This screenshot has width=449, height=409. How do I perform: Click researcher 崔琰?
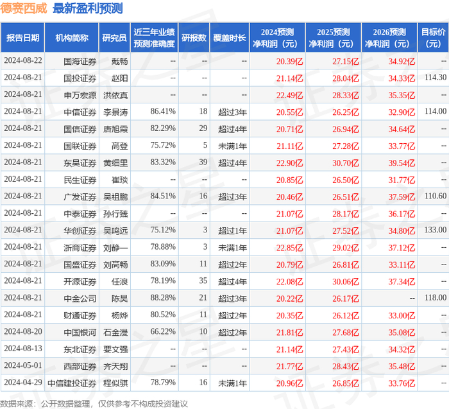(x=120, y=180)
